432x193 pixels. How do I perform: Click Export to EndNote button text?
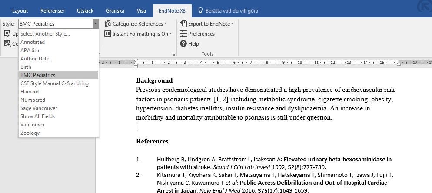(209, 24)
